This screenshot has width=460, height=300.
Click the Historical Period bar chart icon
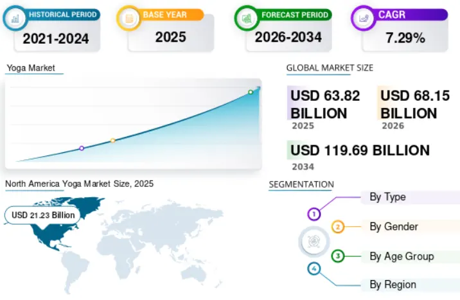[x=15, y=19]
